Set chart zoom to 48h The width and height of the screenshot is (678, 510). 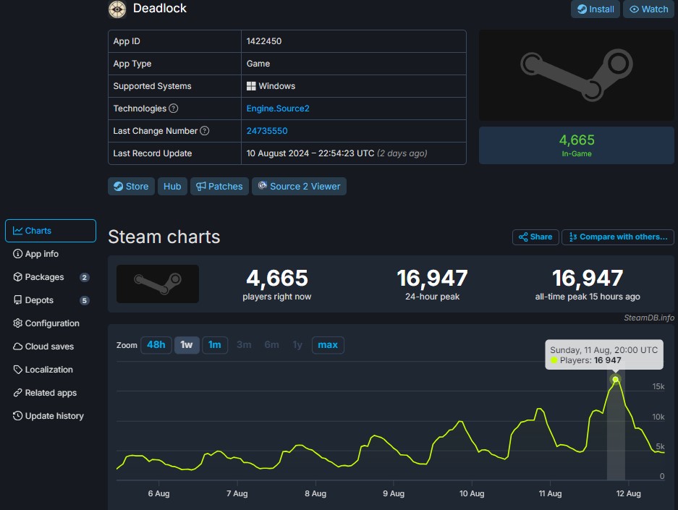click(x=156, y=345)
